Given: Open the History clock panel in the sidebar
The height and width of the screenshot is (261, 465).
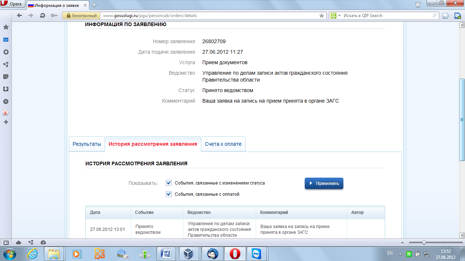Looking at the screenshot, I should [6, 101].
